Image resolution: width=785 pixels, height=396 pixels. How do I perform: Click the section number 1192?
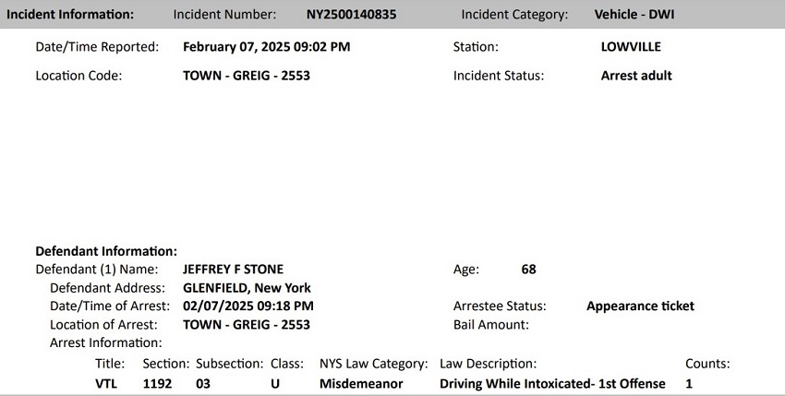tap(157, 384)
